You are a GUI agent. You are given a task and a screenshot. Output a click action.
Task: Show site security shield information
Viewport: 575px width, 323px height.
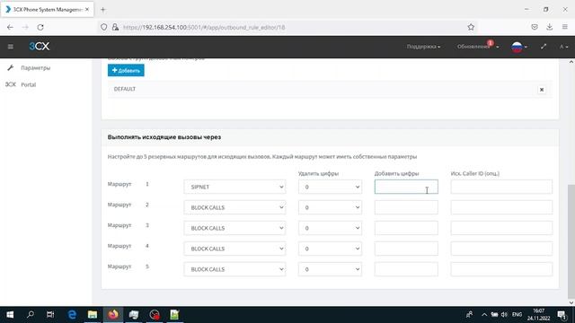[104, 27]
